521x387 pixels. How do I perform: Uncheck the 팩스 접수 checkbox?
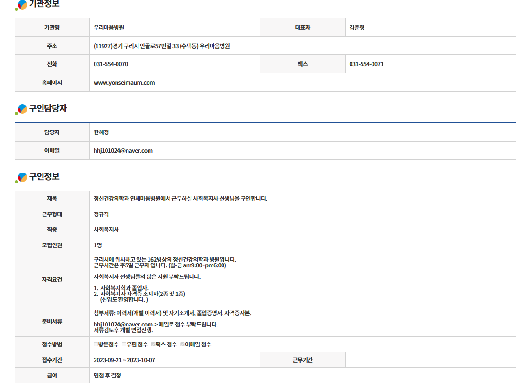point(153,345)
